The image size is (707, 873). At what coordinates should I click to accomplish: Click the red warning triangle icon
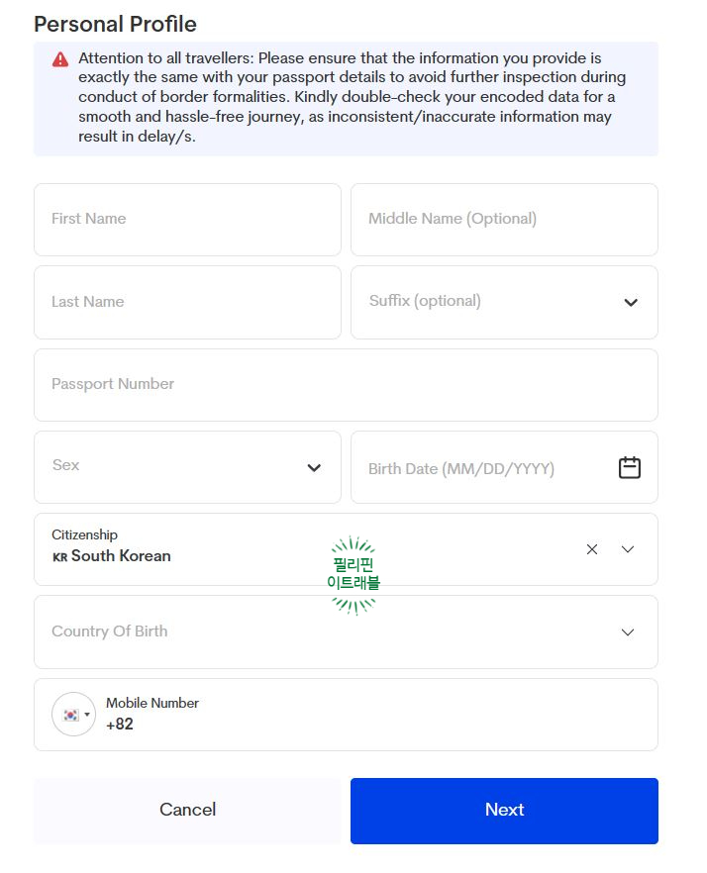pos(60,59)
